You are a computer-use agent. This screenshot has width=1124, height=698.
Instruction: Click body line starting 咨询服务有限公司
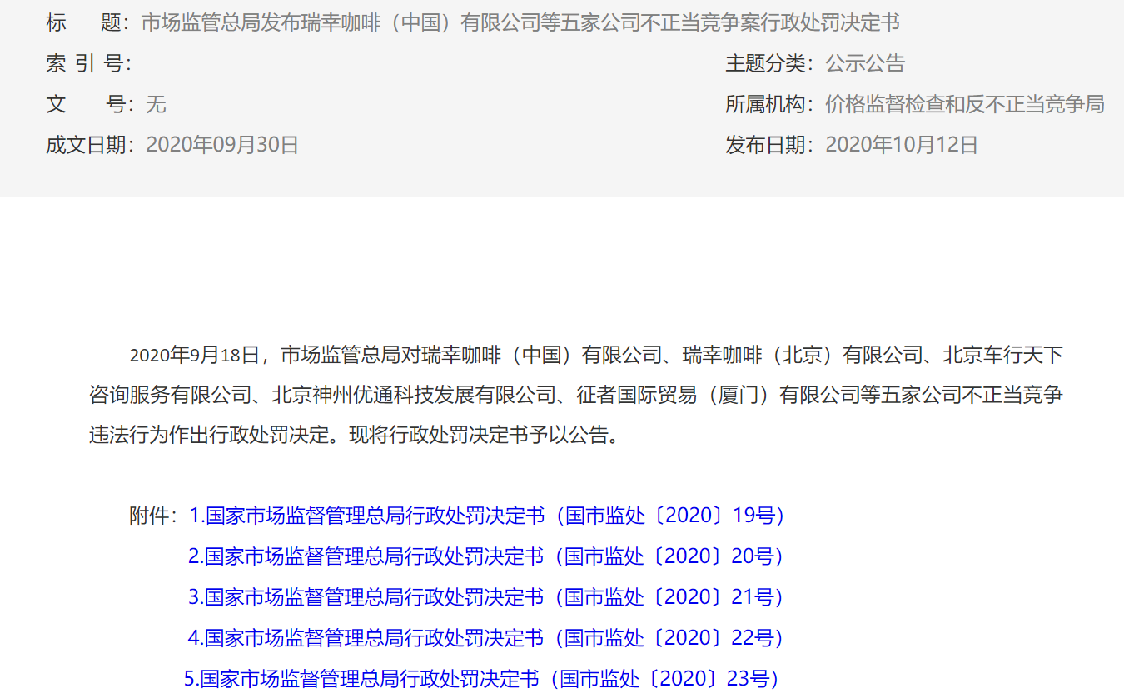coord(576,395)
